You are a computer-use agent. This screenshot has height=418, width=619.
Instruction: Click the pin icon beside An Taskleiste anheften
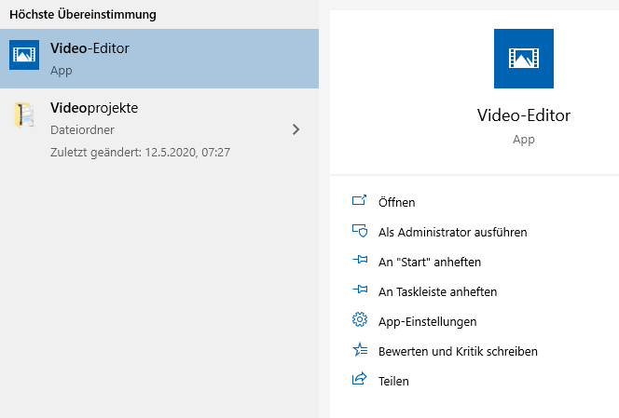[360, 290]
